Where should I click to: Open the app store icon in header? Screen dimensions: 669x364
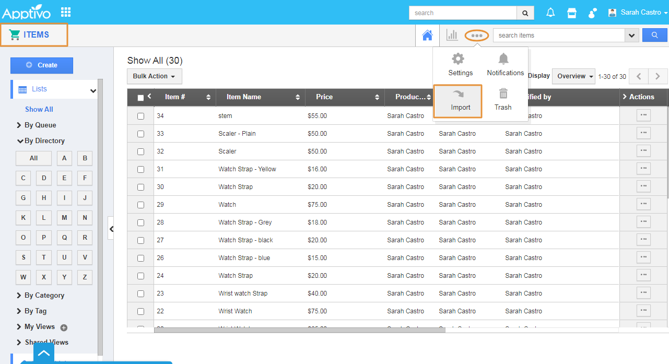pos(572,13)
